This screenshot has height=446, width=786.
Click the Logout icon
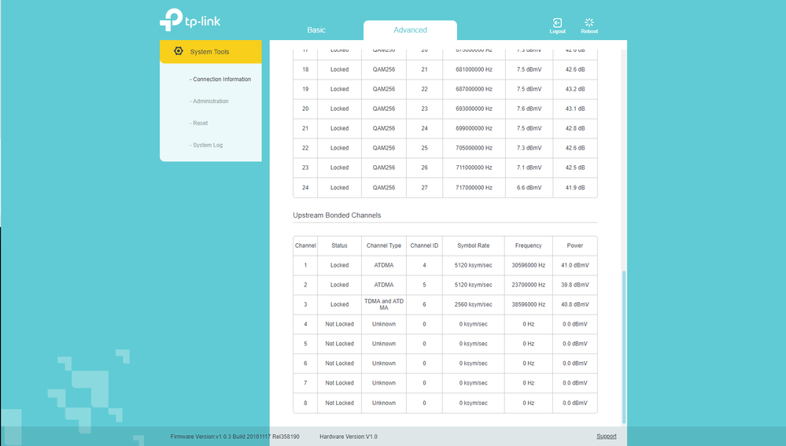point(557,24)
